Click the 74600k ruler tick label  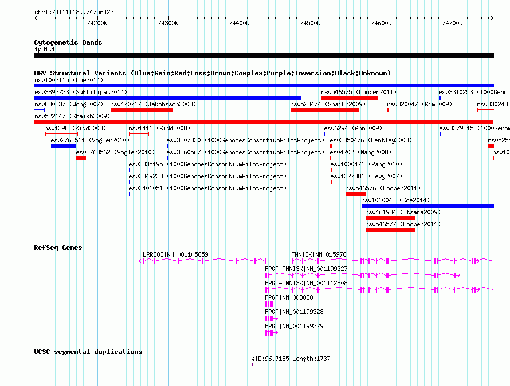pyautogui.click(x=381, y=23)
